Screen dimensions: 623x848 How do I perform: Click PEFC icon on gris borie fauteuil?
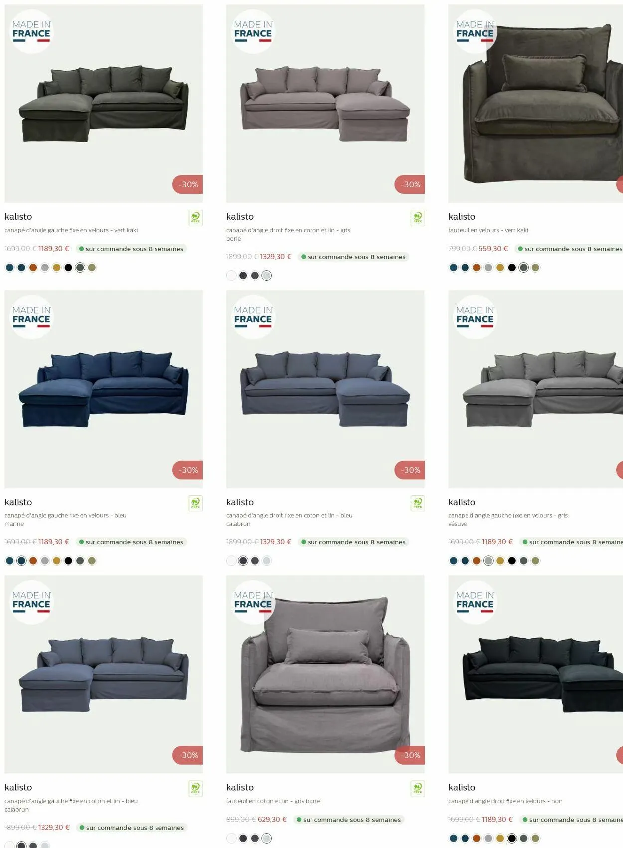point(418,788)
